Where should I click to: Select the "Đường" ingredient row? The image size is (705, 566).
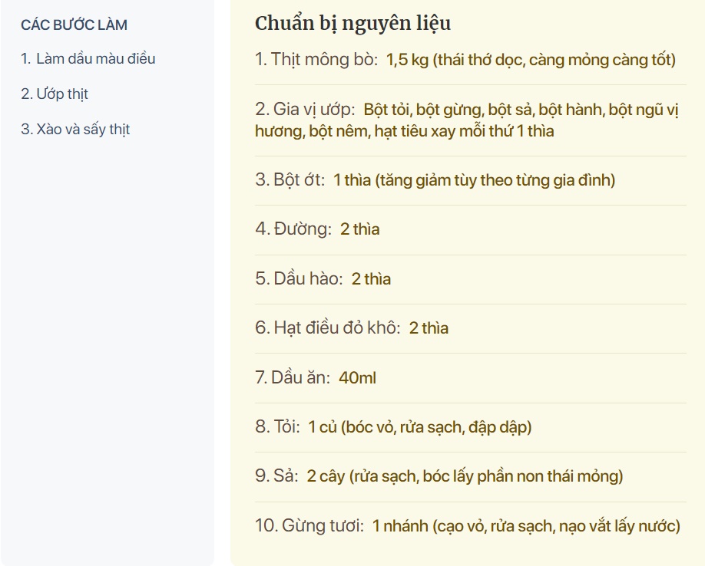(x=317, y=229)
